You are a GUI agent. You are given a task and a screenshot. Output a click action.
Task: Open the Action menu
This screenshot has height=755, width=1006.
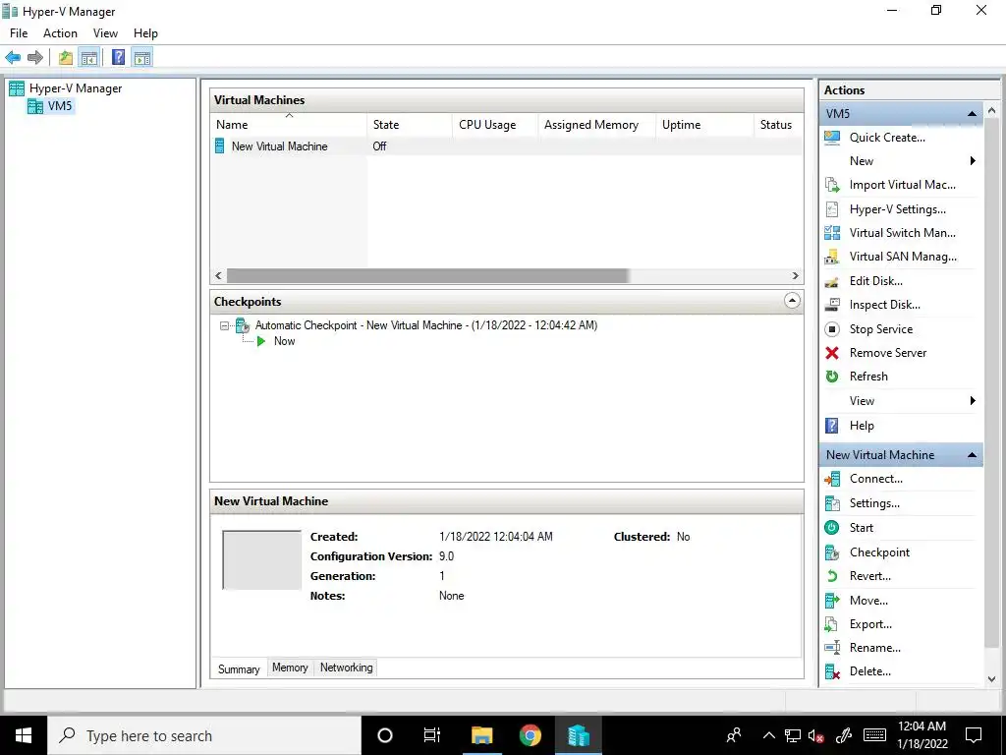(60, 33)
